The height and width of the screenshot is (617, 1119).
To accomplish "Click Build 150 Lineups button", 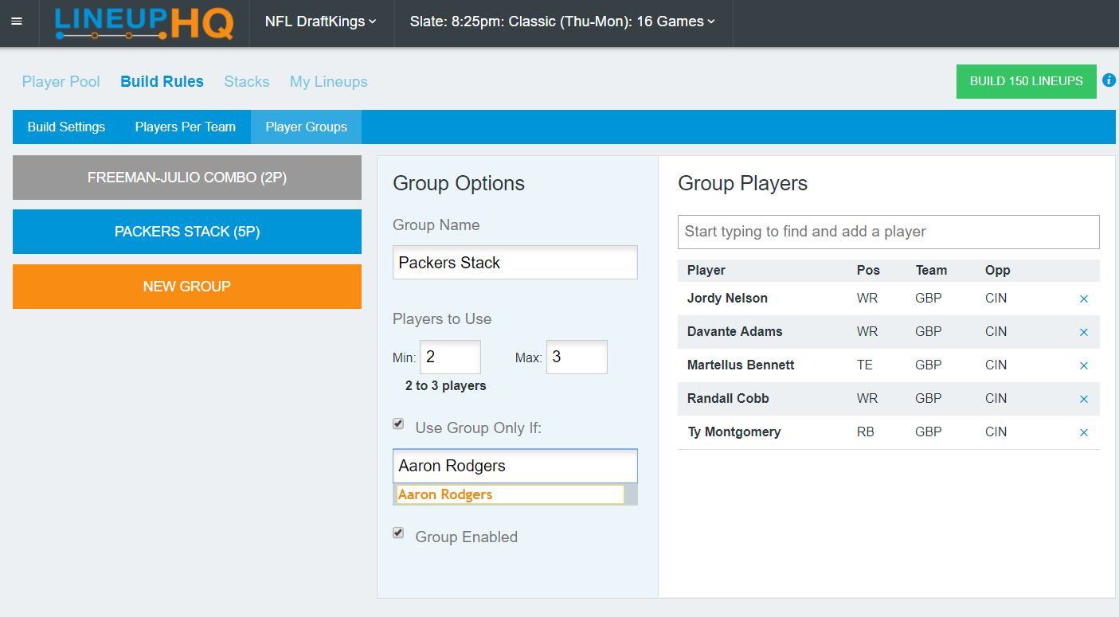I will [x=1027, y=81].
